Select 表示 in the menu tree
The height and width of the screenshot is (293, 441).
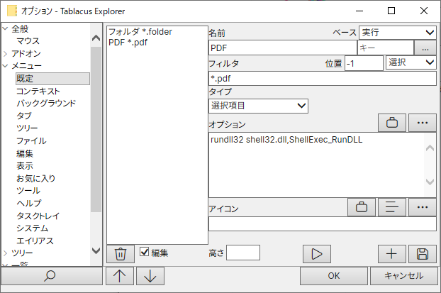click(25, 166)
